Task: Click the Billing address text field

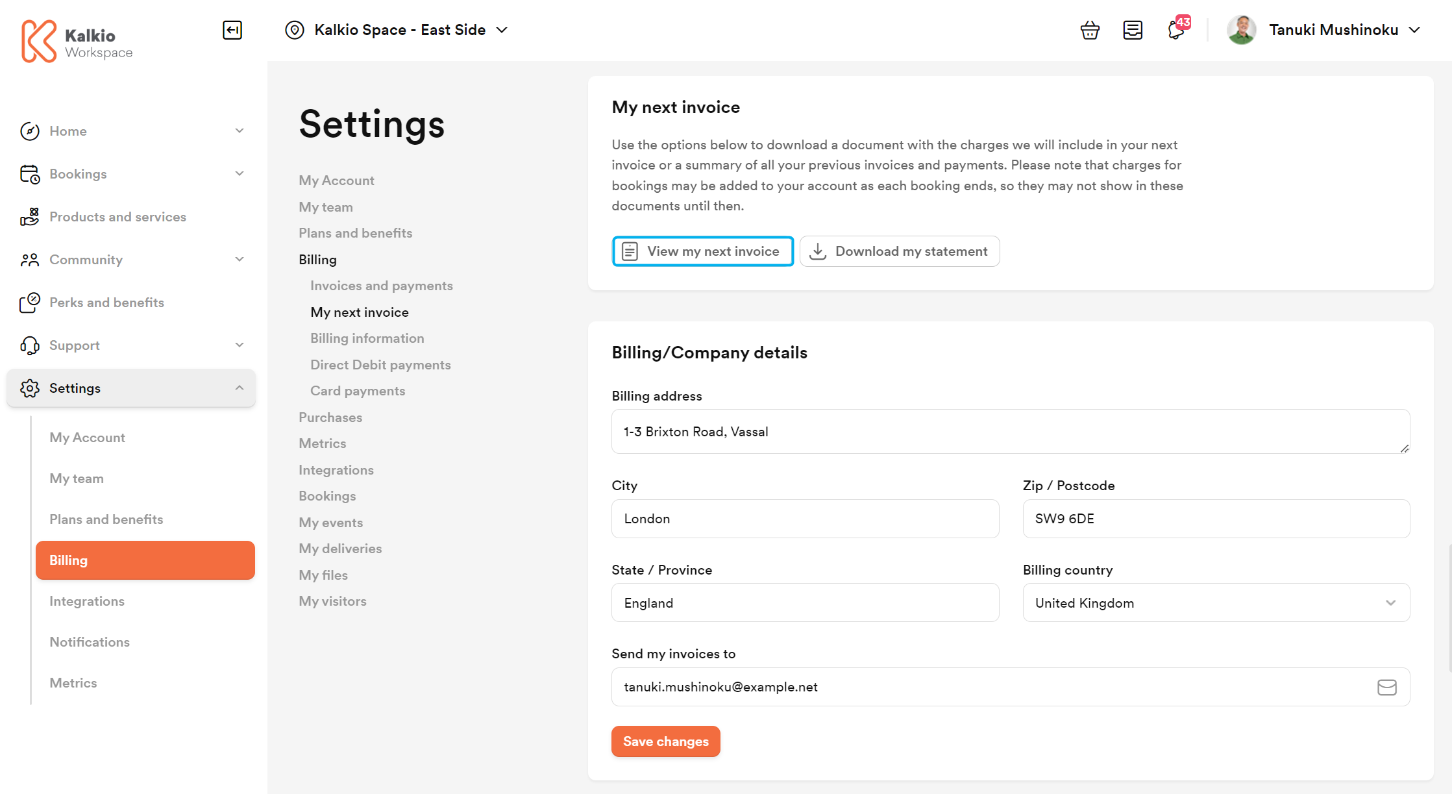Action: point(1011,432)
